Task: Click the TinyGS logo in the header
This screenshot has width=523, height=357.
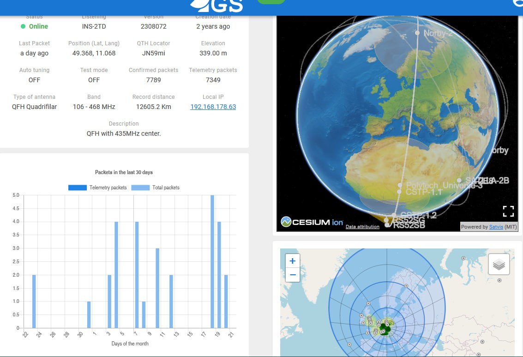Action: pyautogui.click(x=217, y=4)
